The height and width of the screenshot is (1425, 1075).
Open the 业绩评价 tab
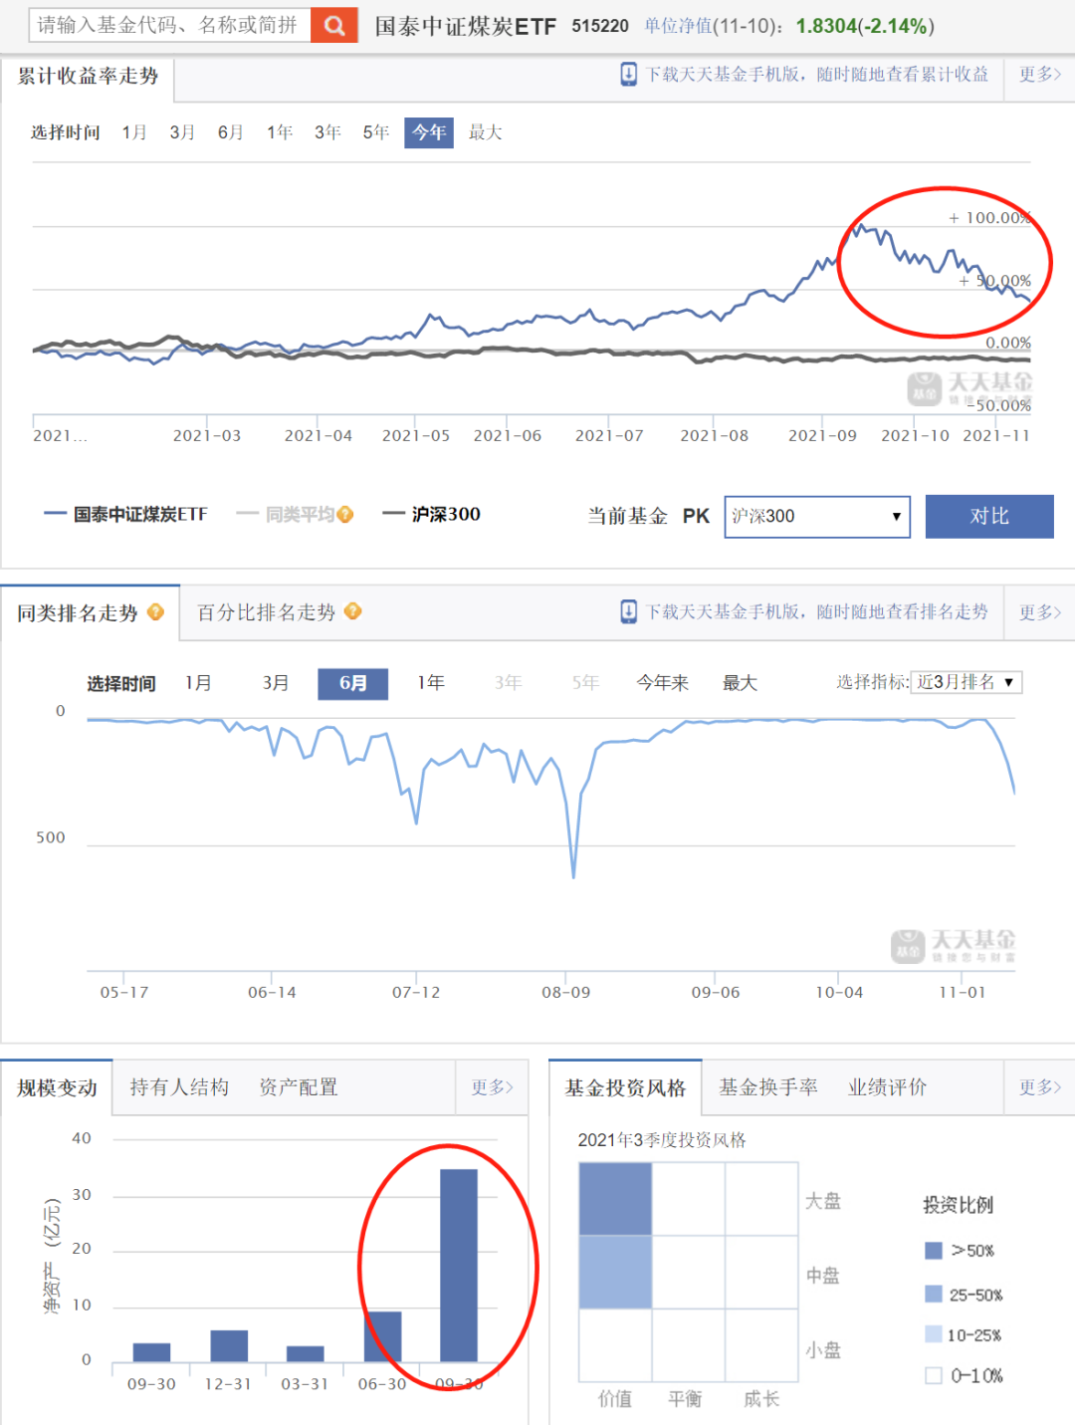click(x=887, y=1087)
